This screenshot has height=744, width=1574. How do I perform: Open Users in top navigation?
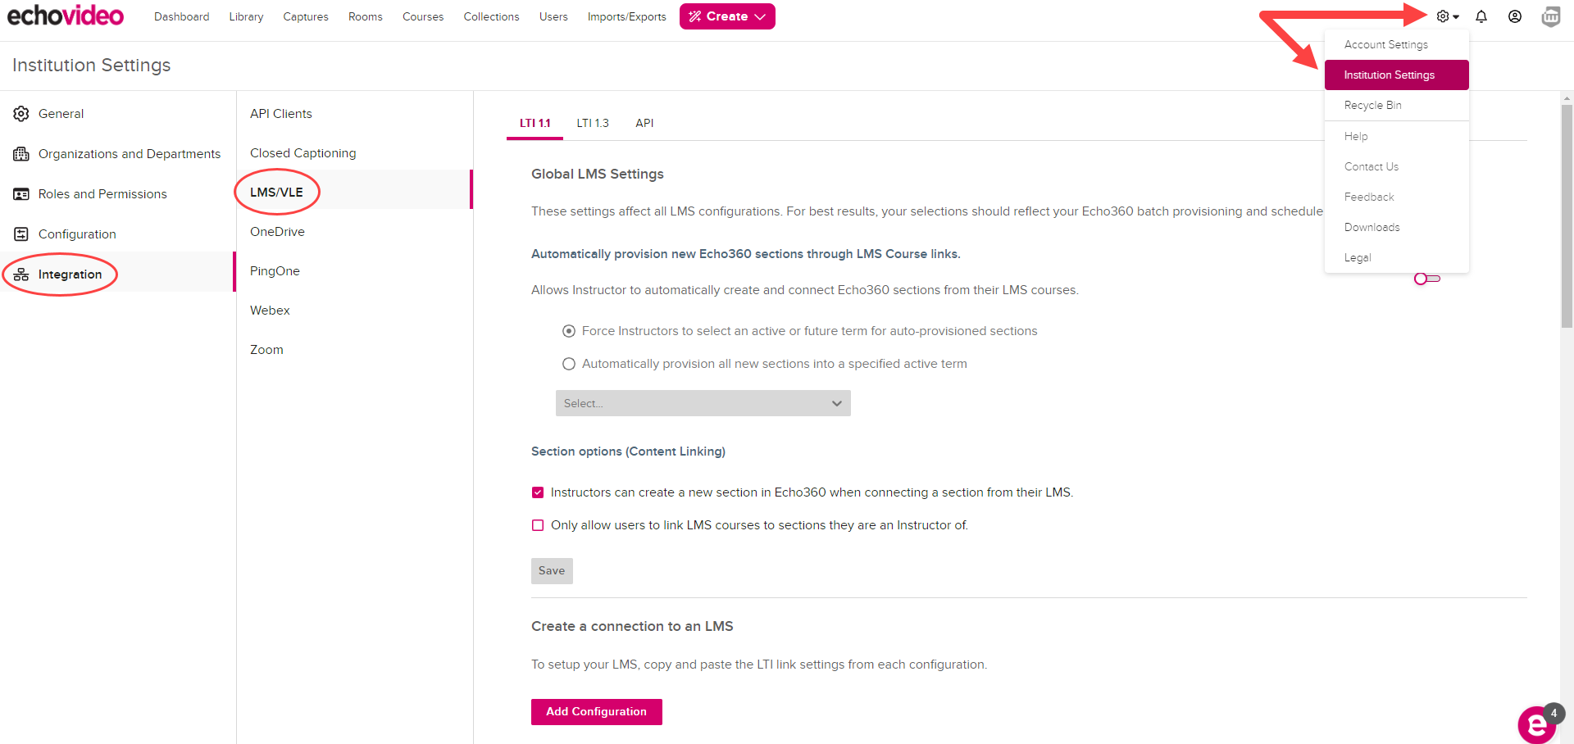[553, 16]
